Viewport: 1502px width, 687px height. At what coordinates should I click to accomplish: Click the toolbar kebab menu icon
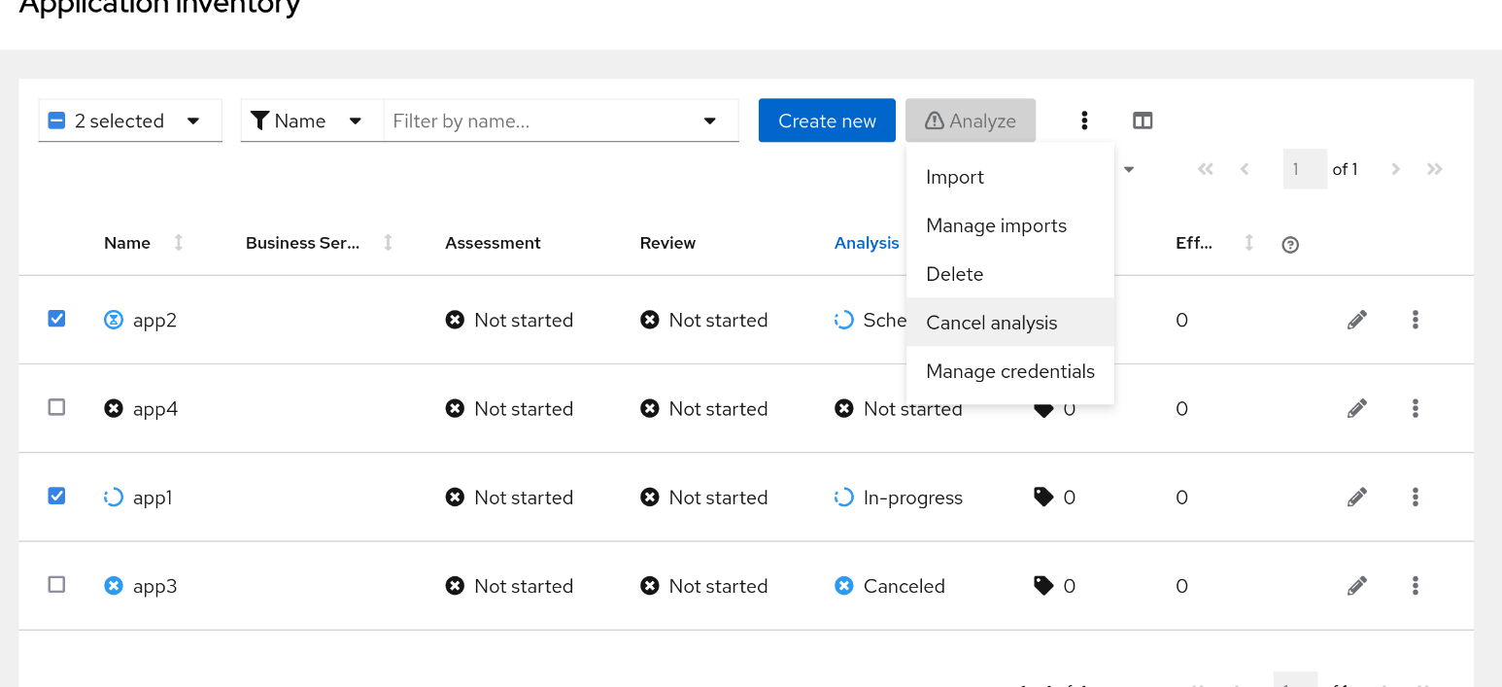[1084, 120]
